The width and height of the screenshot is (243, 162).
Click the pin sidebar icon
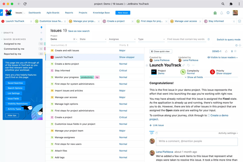[x=41, y=28]
